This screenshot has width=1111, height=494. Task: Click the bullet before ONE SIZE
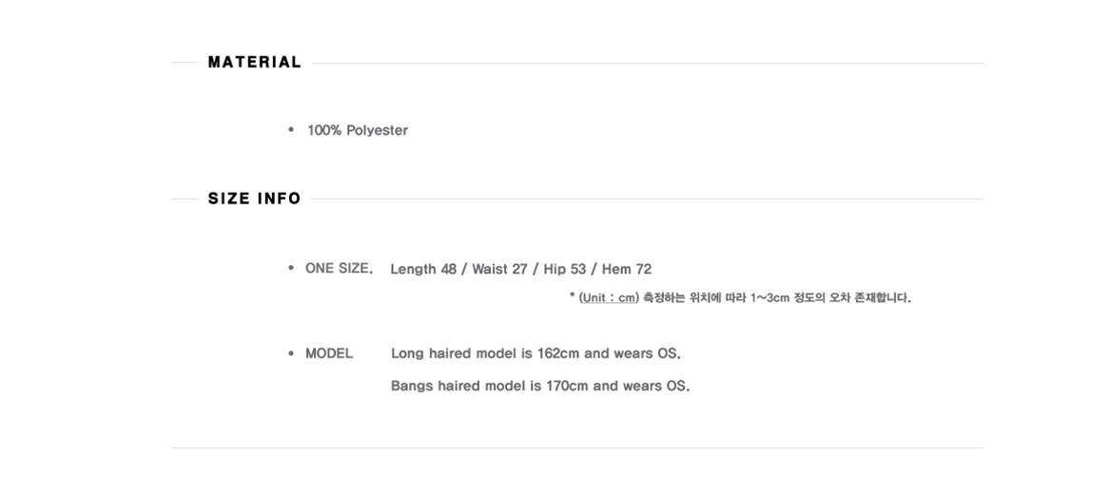(x=290, y=268)
